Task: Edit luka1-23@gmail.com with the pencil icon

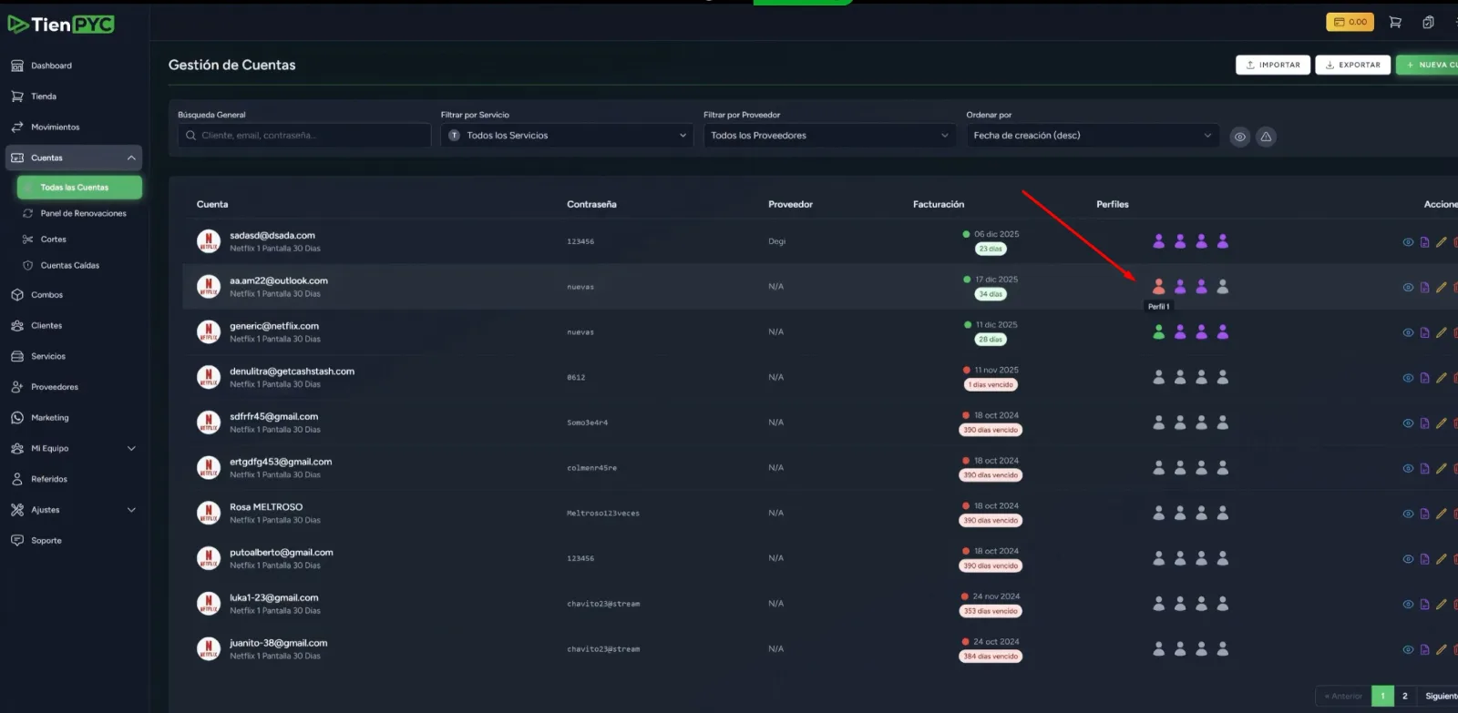Action: [1441, 604]
